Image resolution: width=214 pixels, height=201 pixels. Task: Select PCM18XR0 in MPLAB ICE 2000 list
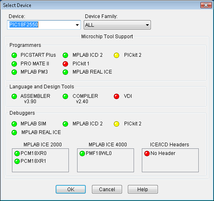(x=33, y=153)
